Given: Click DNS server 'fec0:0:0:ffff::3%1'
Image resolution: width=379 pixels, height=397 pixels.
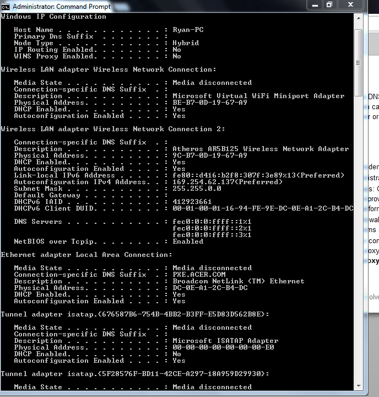Looking at the screenshot, I should [212, 235].
